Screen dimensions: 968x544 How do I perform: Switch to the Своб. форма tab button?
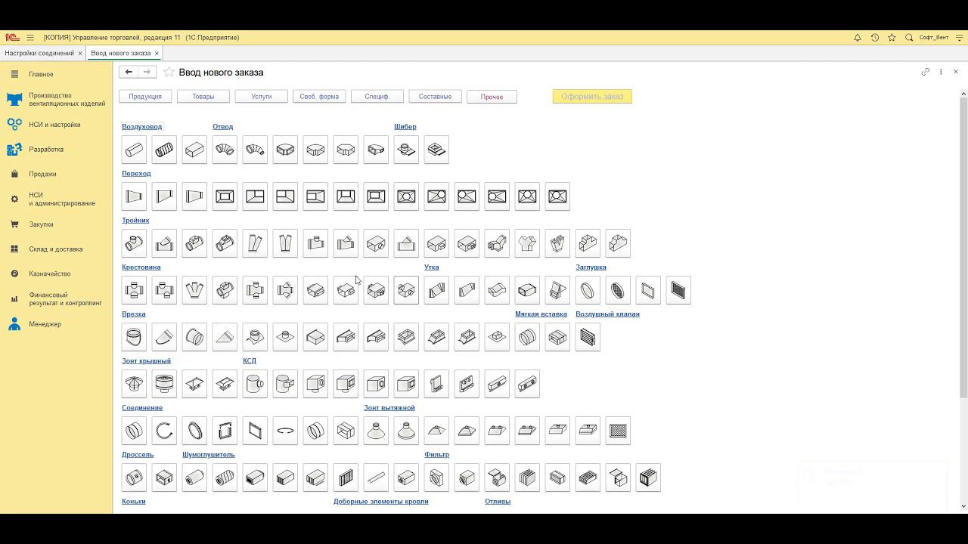click(x=319, y=97)
